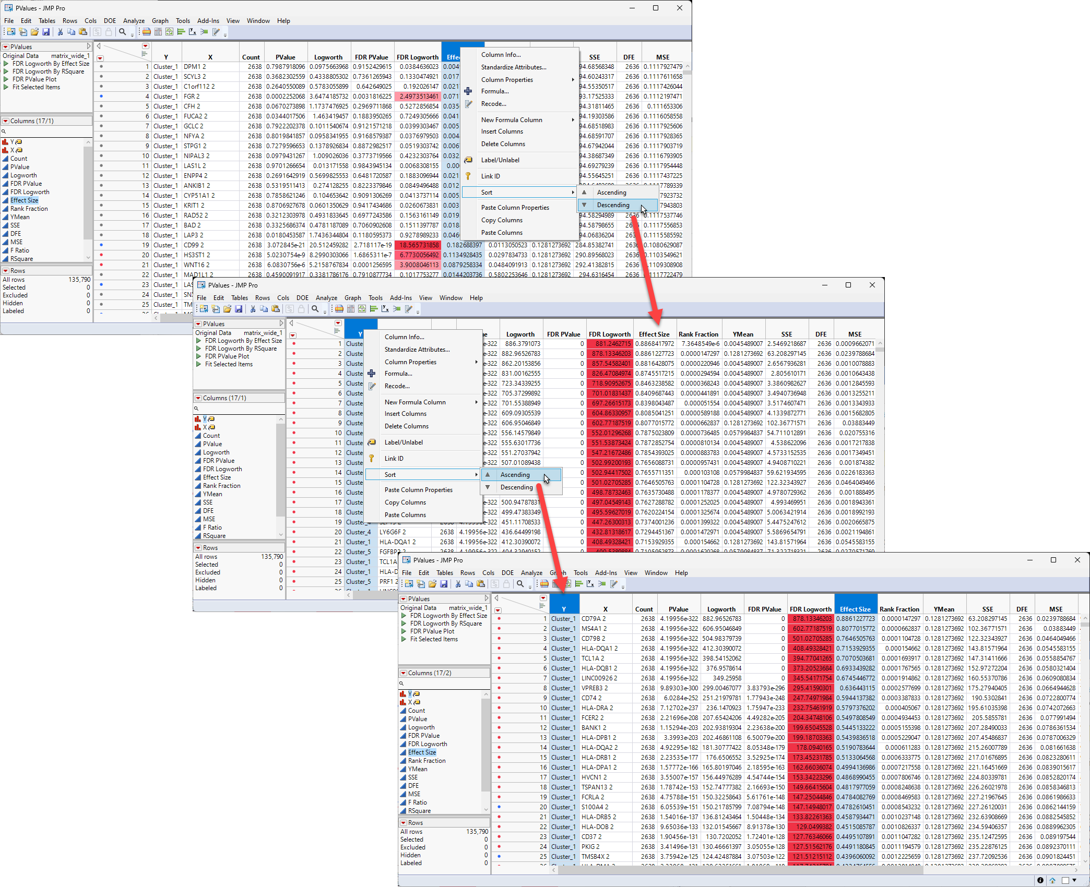
Task: Click Paste clipboard icon in middle window toolbar
Action: click(x=276, y=309)
